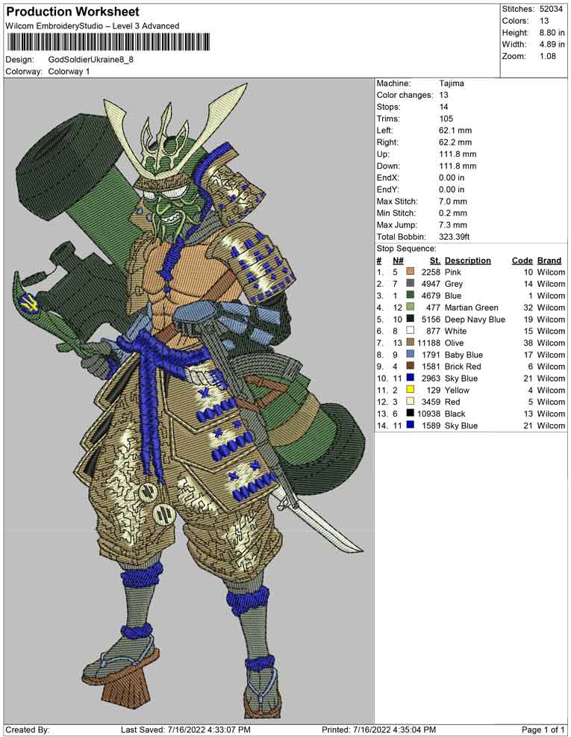The height and width of the screenshot is (737, 571).
Task: Click the White thread color swatch
Action: (x=411, y=331)
